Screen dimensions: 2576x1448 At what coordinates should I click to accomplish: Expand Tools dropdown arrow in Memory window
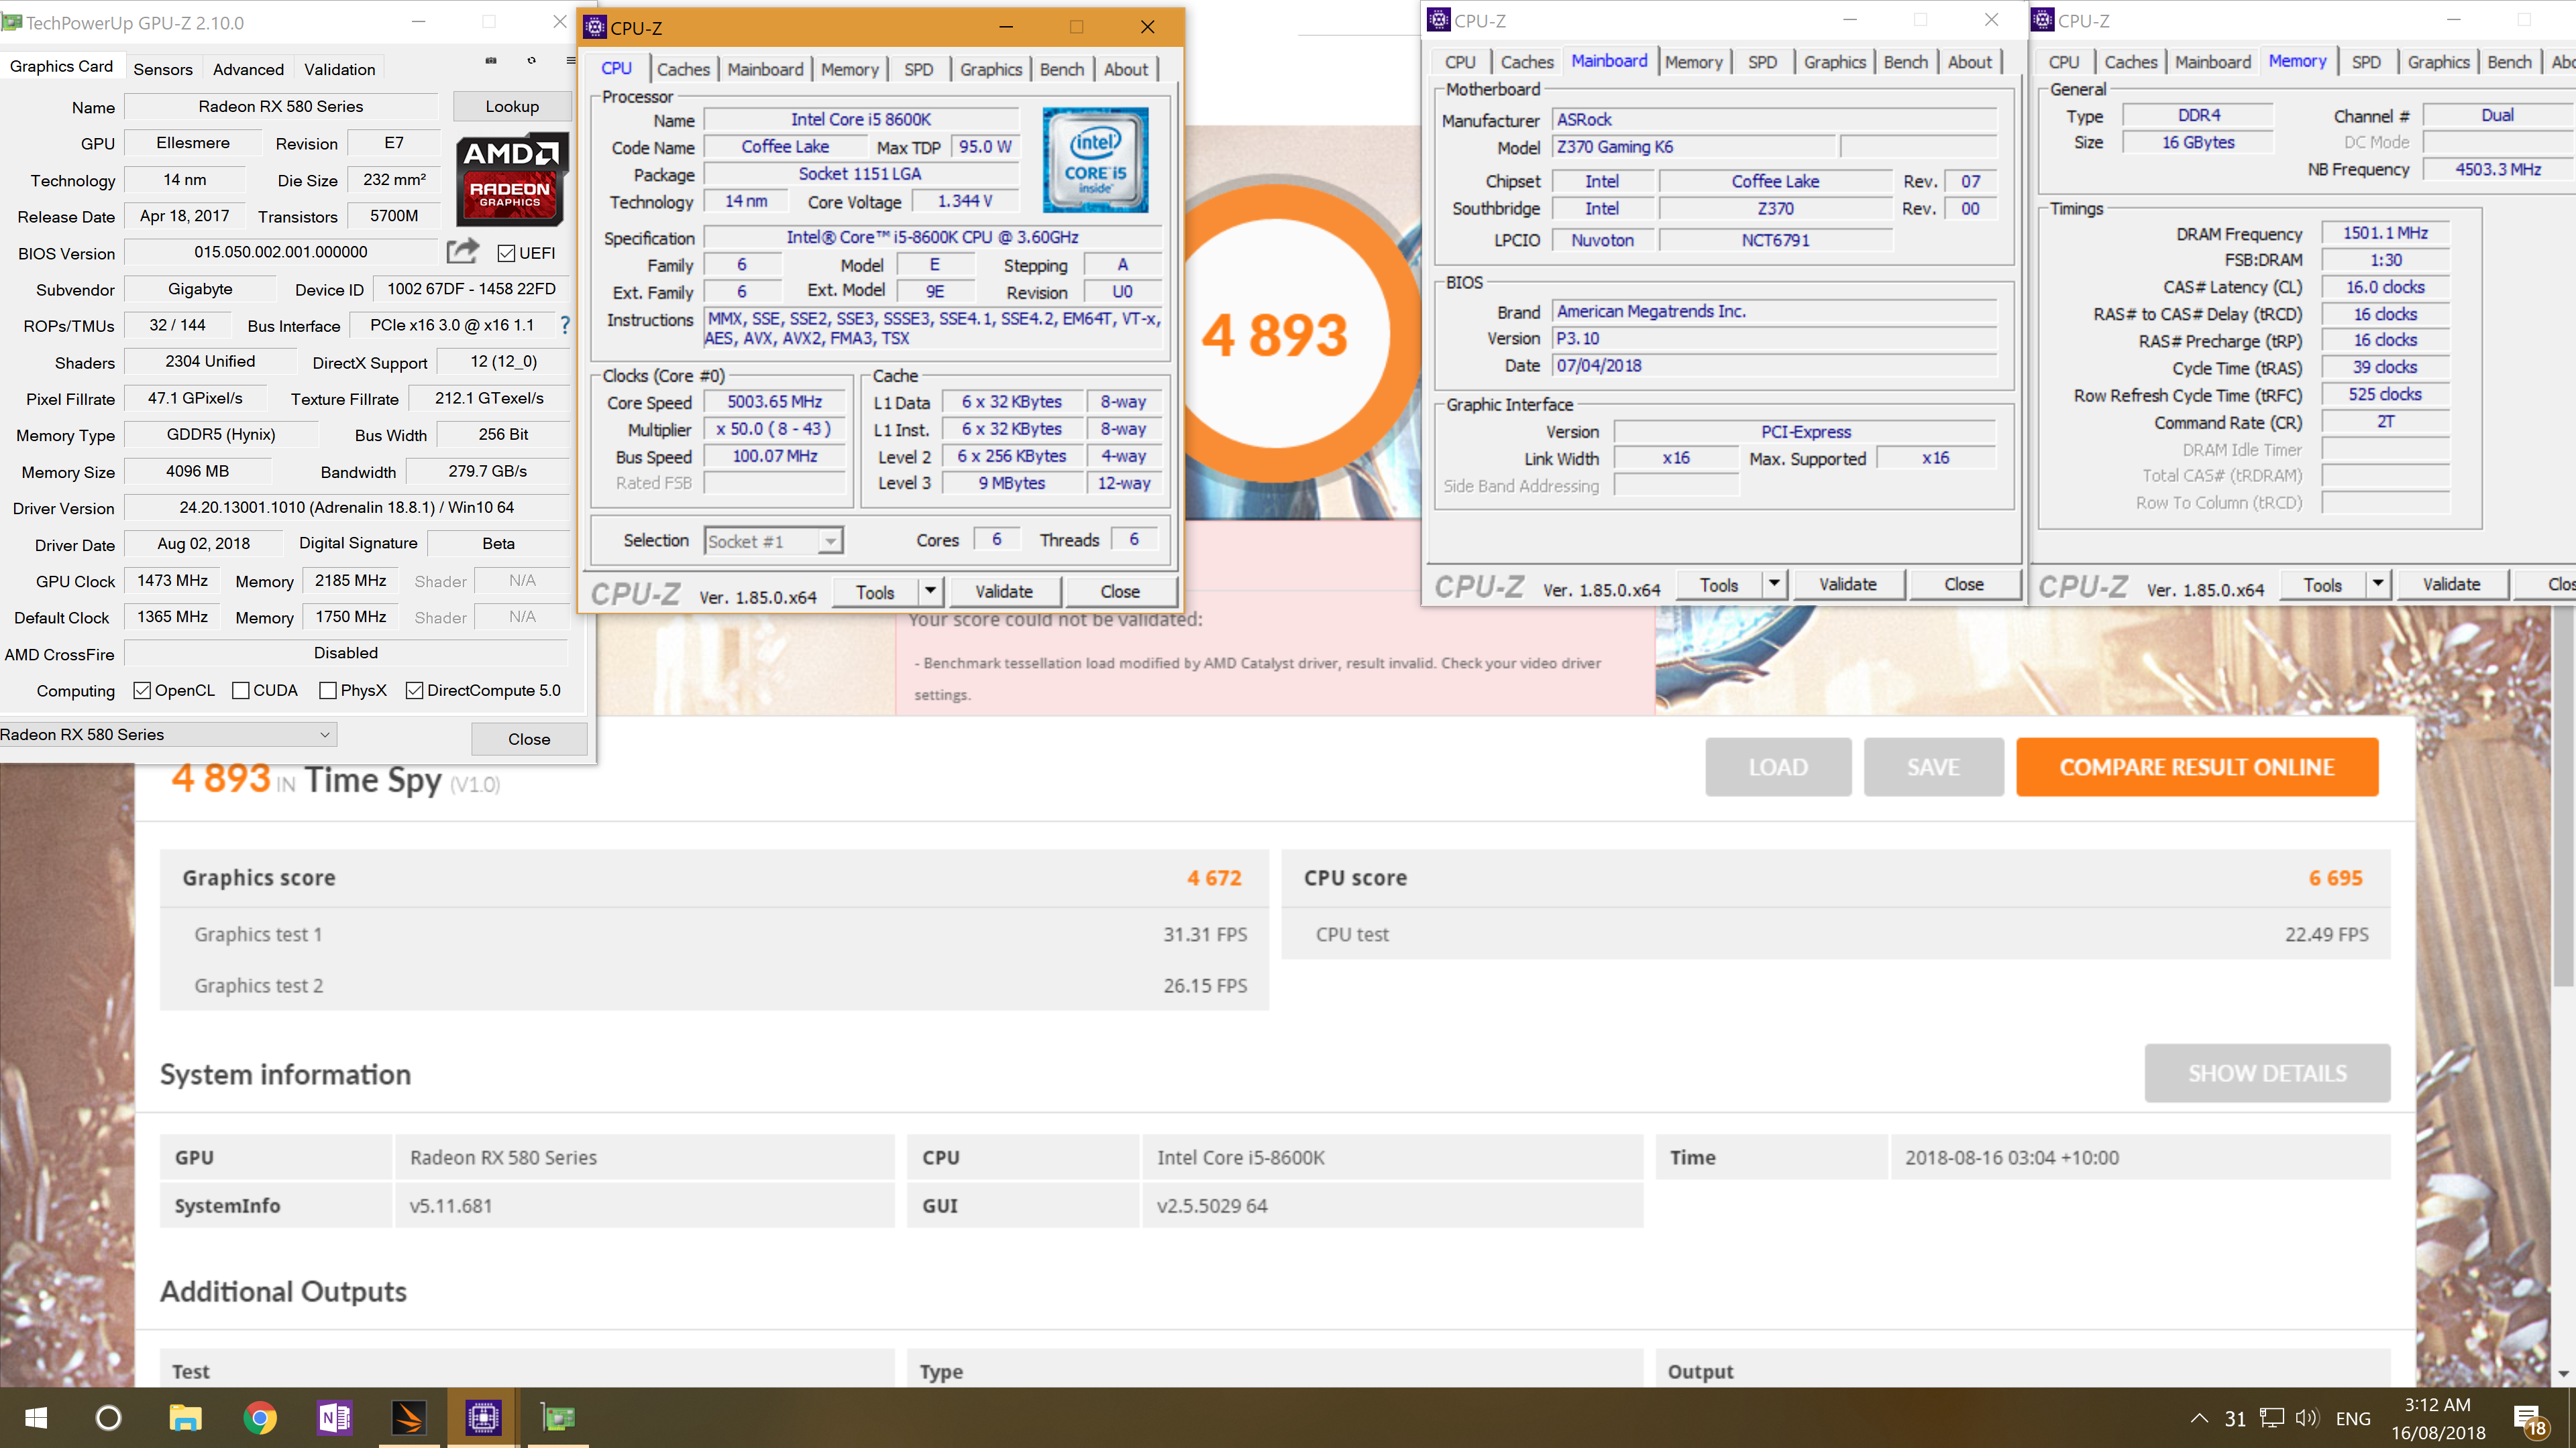click(x=2378, y=584)
